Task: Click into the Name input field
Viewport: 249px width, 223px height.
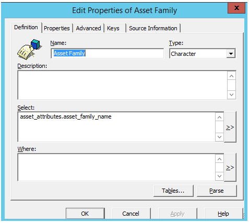Action: pos(108,53)
